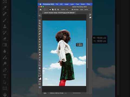
Task: Select the Clone Stamp tool
Action: 40,39
